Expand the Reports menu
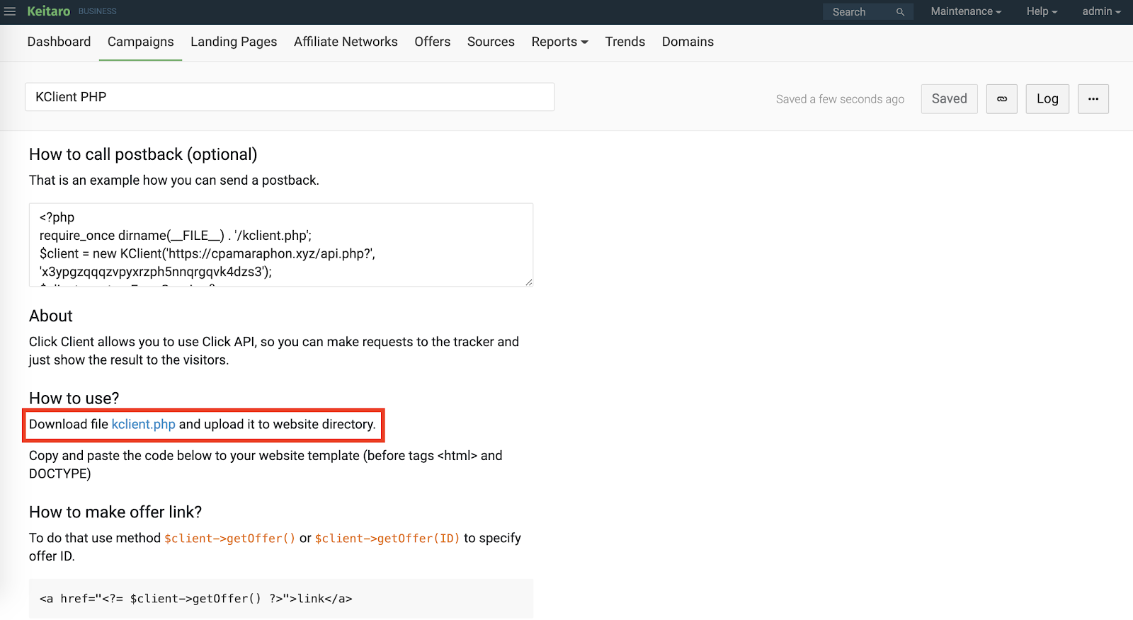Screen dimensions: 1133x620 click(559, 42)
